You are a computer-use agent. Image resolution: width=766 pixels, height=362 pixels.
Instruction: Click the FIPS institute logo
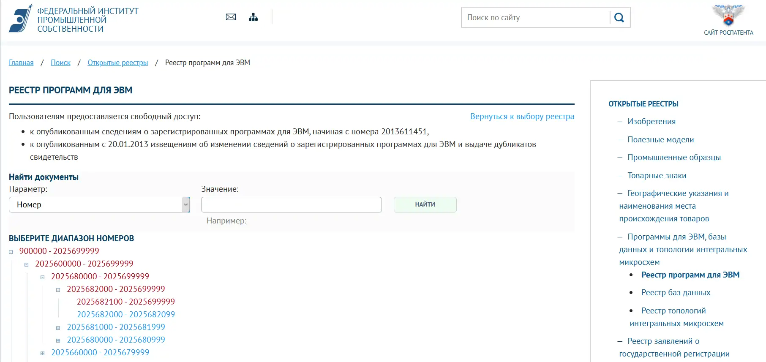point(21,19)
